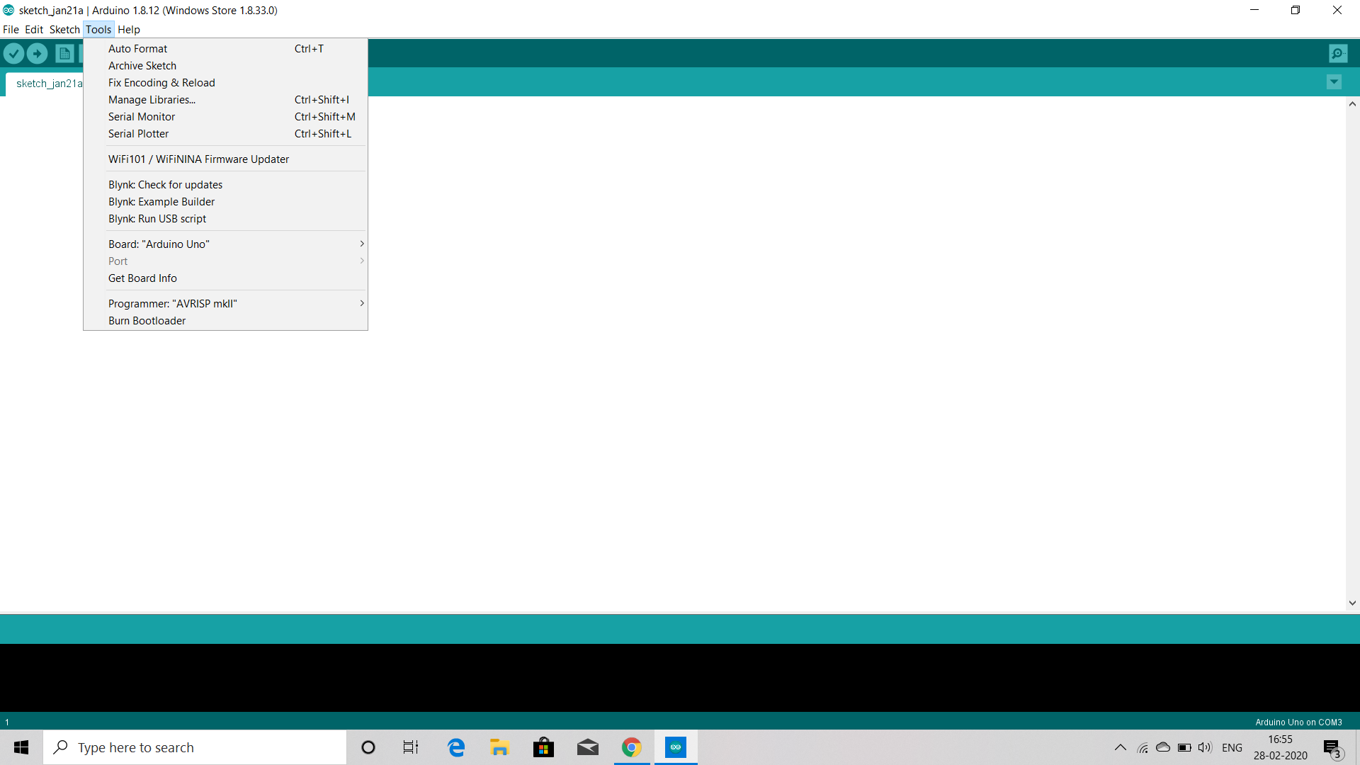Open the Sketch menu

[64, 30]
